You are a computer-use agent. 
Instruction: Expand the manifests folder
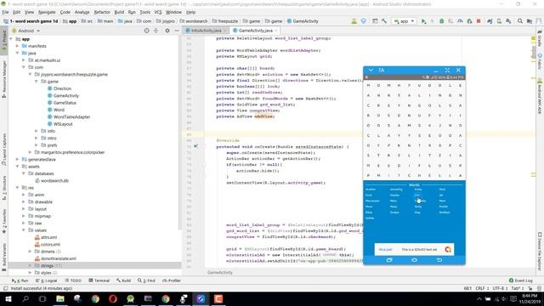pos(17,46)
